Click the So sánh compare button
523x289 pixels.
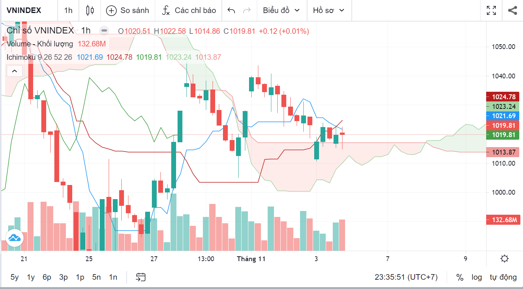coord(128,10)
